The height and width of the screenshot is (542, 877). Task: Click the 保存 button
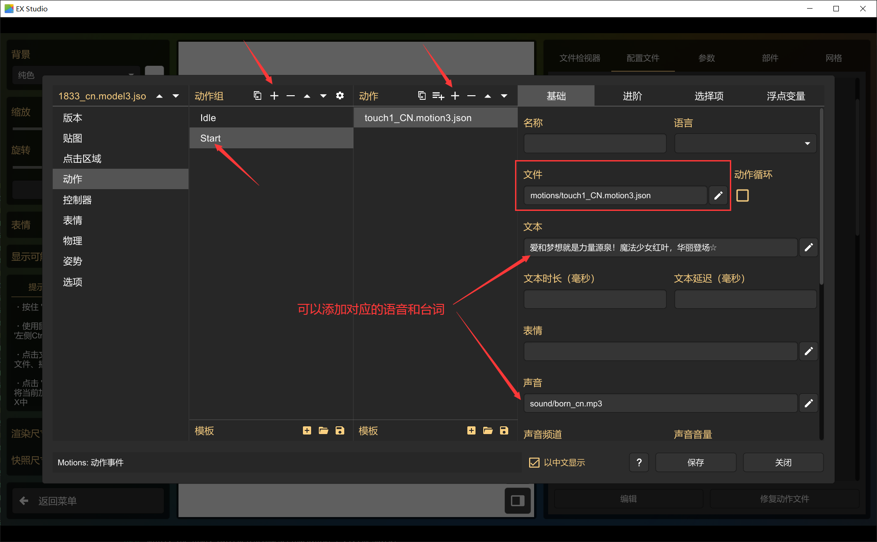[x=695, y=462]
